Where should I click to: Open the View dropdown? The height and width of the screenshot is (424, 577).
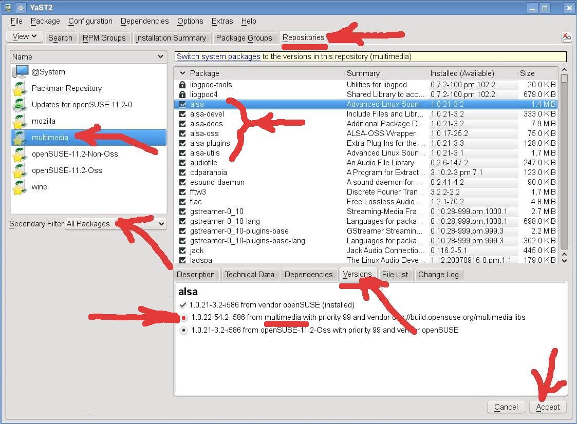24,37
